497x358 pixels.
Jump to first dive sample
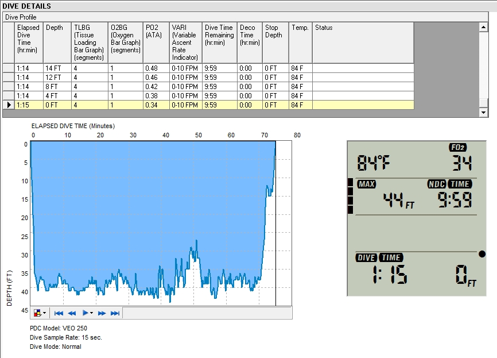pyautogui.click(x=59, y=313)
